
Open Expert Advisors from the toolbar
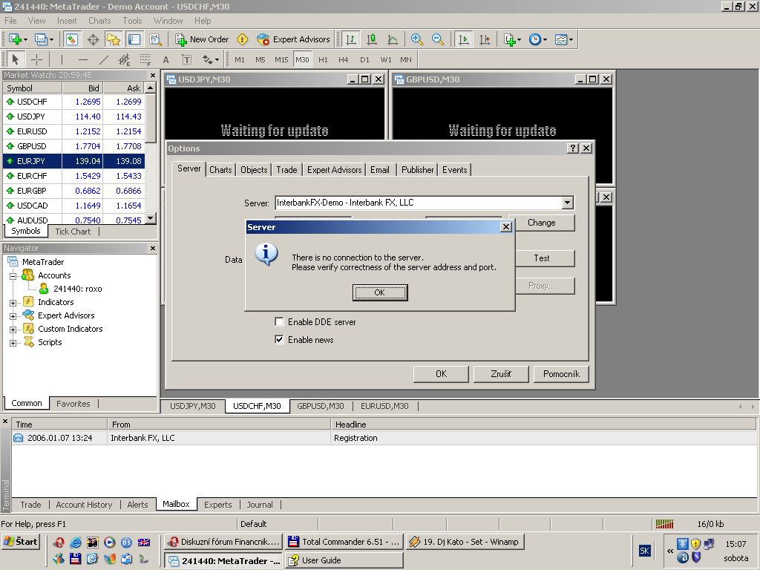click(x=293, y=39)
